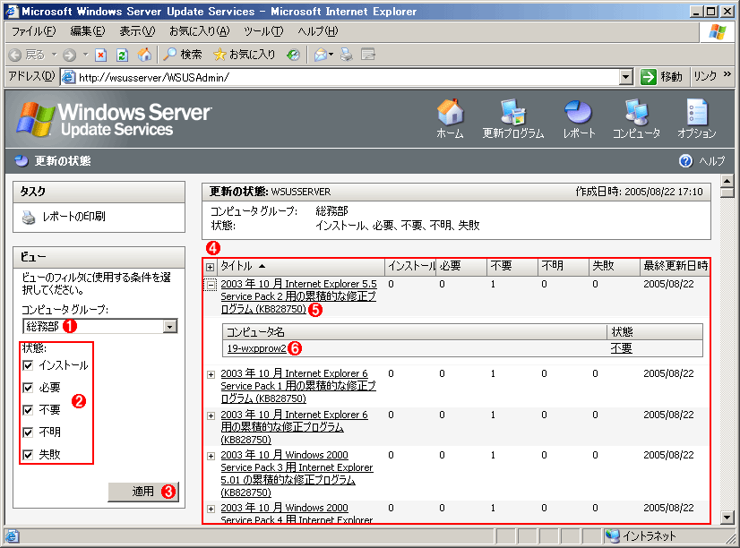
Task: Click the browser Back arrow icon
Action: 15,56
